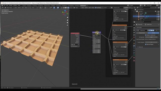
Task: Open the Tool properties tab icon
Action: tap(134, 25)
